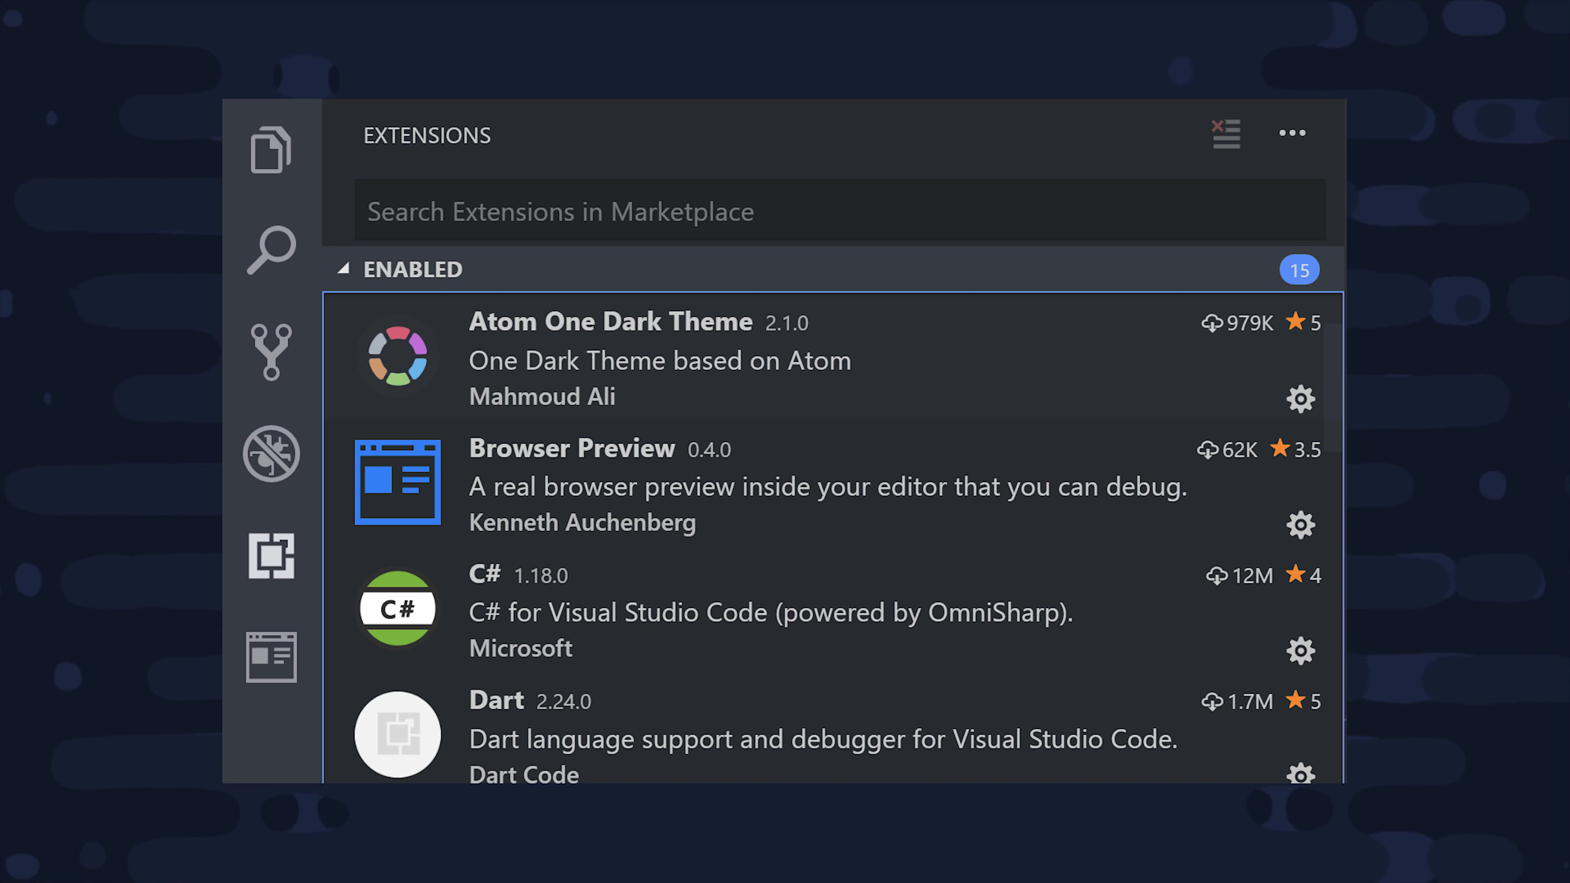Viewport: 1570px width, 883px height.
Task: Select the Browser Preview extension title
Action: coord(572,448)
